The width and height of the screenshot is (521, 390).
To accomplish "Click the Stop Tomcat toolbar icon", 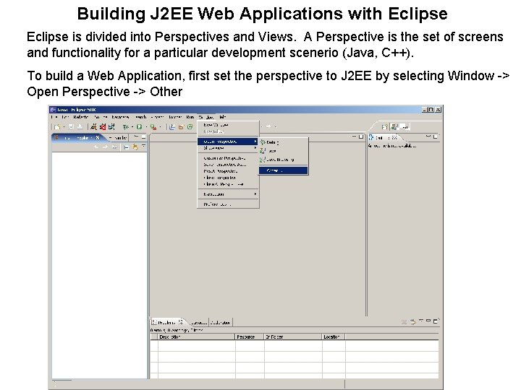I will [x=103, y=126].
